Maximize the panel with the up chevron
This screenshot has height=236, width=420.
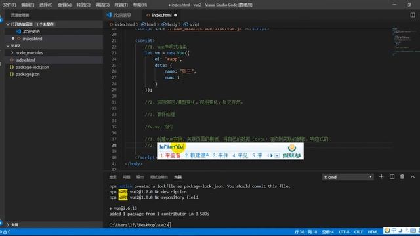tap(413, 176)
